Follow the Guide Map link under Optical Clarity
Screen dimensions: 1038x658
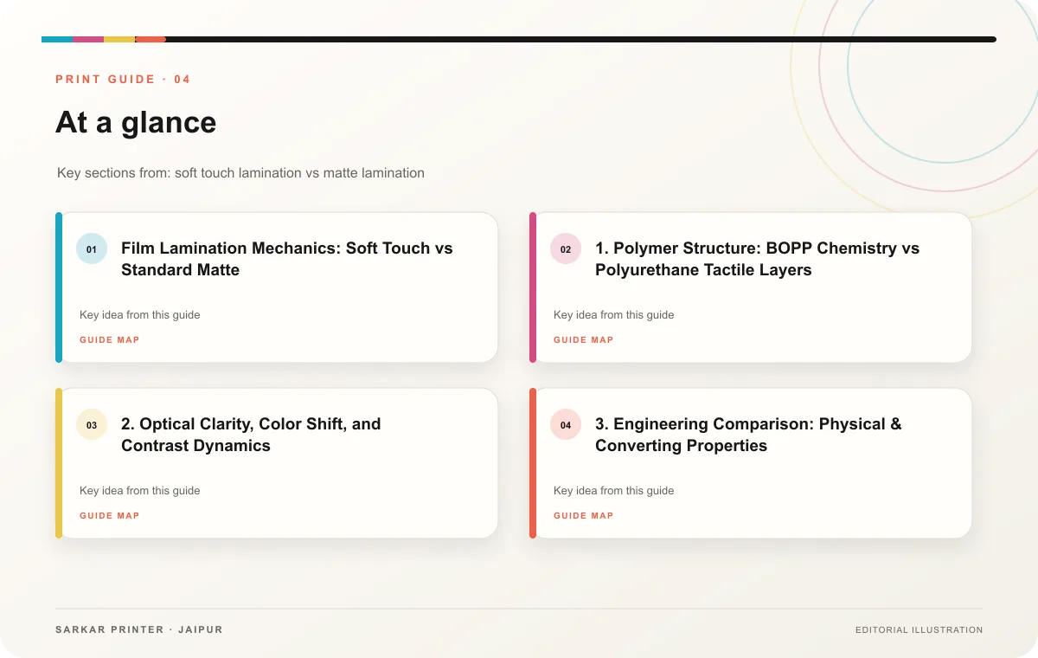pos(110,516)
